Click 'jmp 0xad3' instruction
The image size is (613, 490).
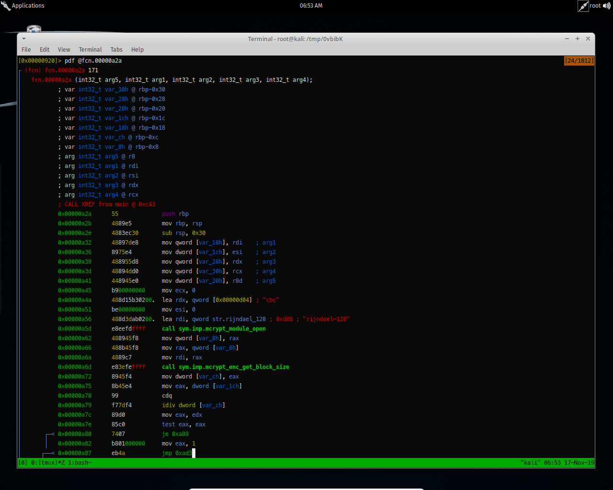[x=177, y=453]
